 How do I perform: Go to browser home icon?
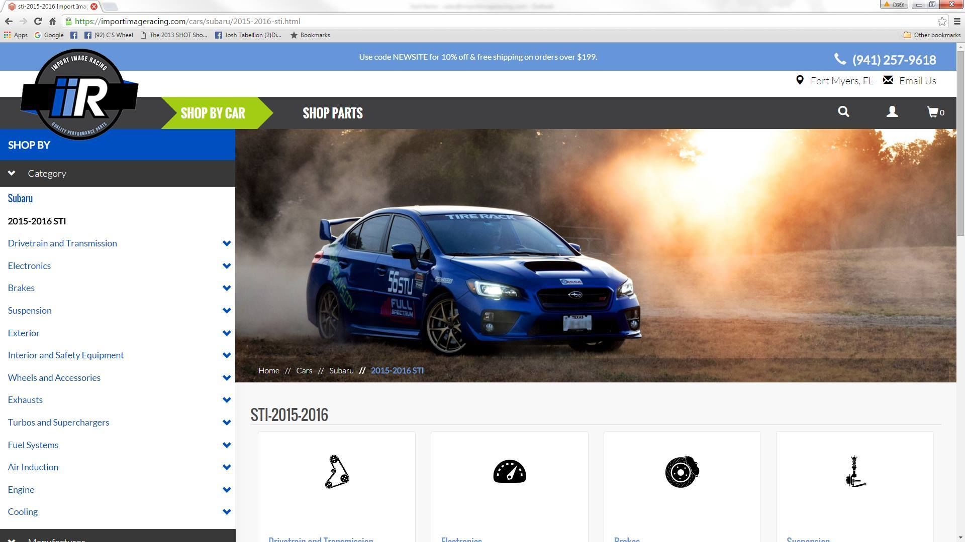click(52, 21)
